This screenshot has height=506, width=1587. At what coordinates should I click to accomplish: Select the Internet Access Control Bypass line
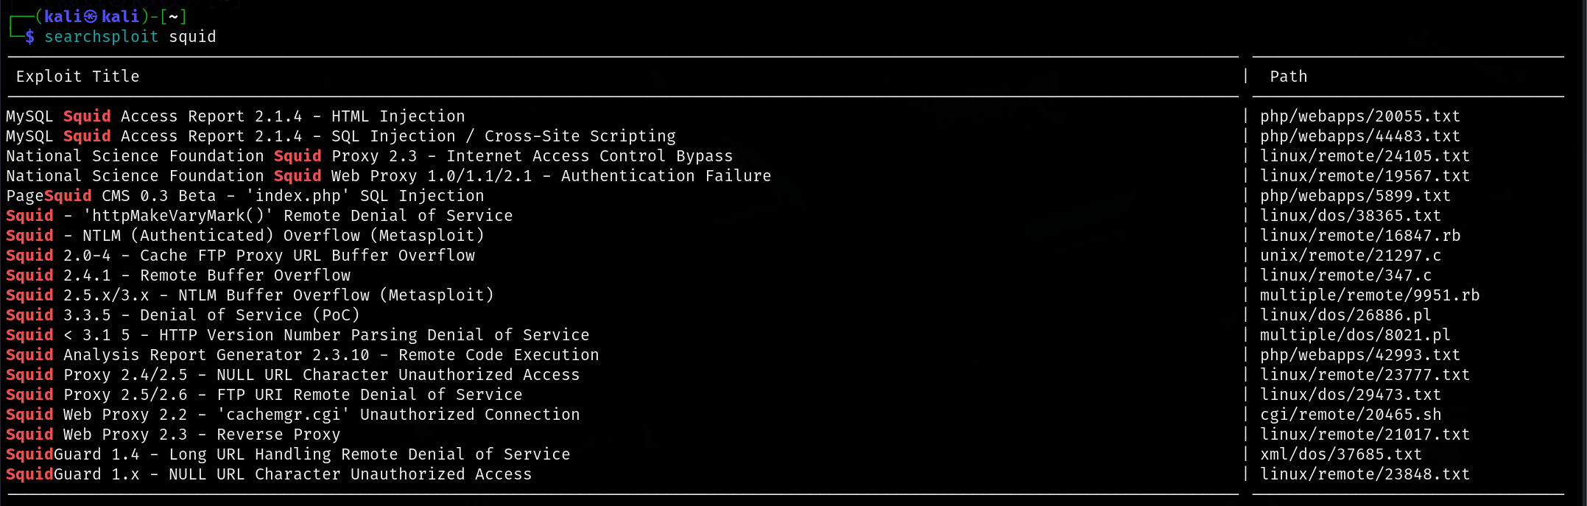[x=369, y=156]
